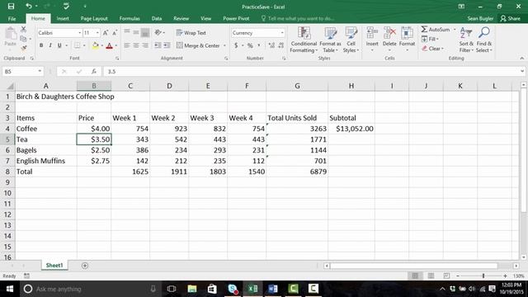Click the accounting dollar format icon

point(236,45)
